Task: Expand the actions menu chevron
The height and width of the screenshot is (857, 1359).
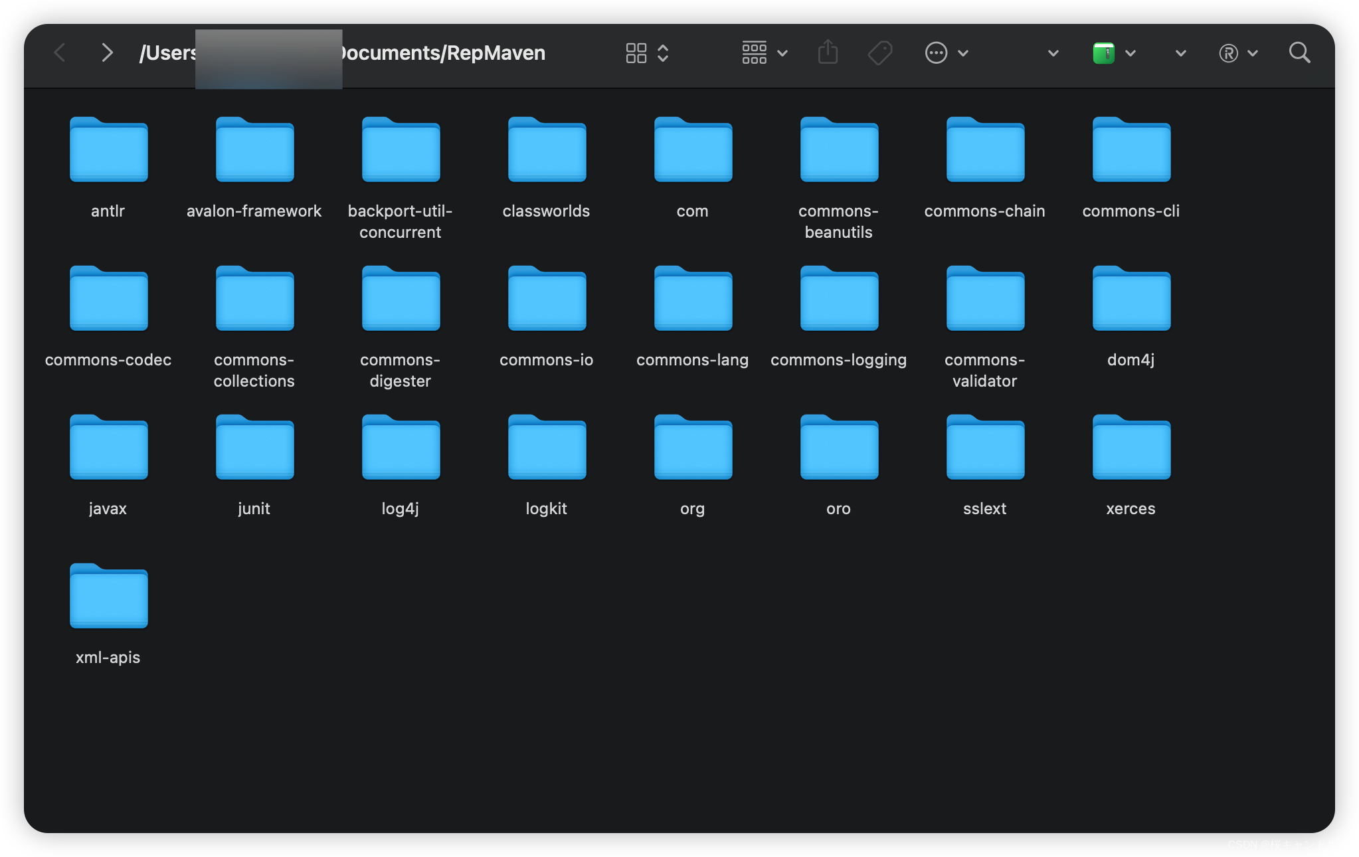Action: pos(963,53)
